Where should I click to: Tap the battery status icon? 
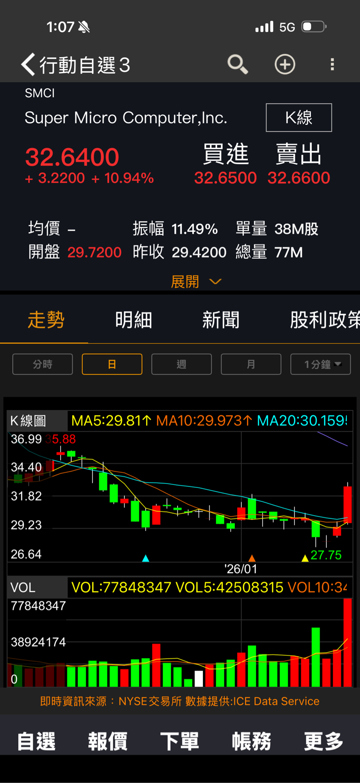coord(314,27)
